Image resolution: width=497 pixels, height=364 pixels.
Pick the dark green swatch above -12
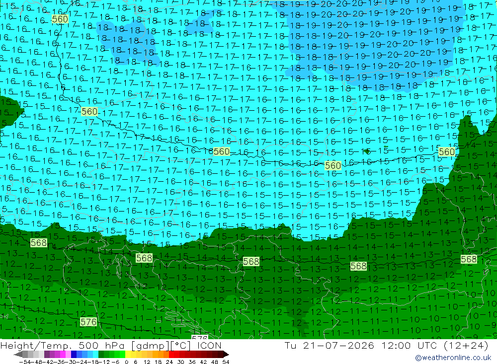[x=101, y=354]
